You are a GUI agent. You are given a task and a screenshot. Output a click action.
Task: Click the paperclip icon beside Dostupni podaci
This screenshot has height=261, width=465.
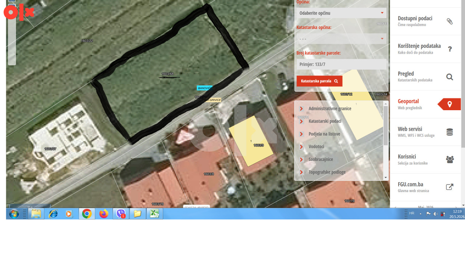(x=450, y=21)
